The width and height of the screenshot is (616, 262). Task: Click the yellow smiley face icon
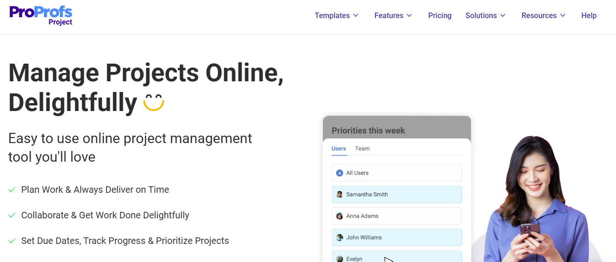tap(154, 102)
